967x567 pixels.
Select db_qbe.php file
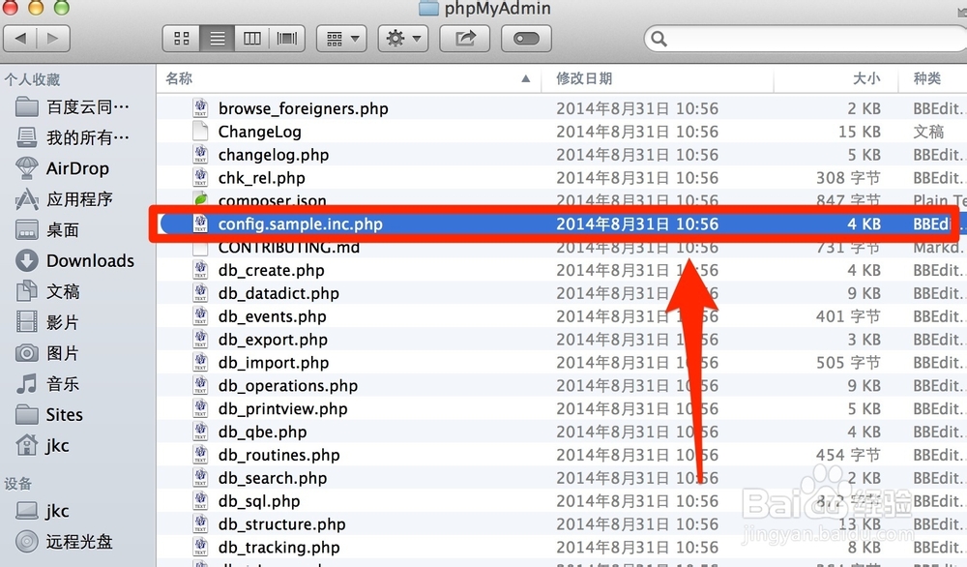click(262, 432)
